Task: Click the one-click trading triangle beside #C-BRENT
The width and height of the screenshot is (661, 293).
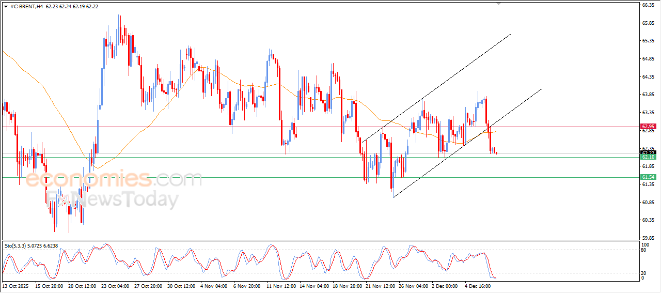Action: (x=6, y=6)
